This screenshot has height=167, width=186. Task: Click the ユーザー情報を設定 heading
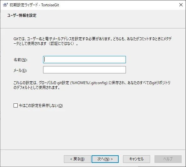pos(22,15)
